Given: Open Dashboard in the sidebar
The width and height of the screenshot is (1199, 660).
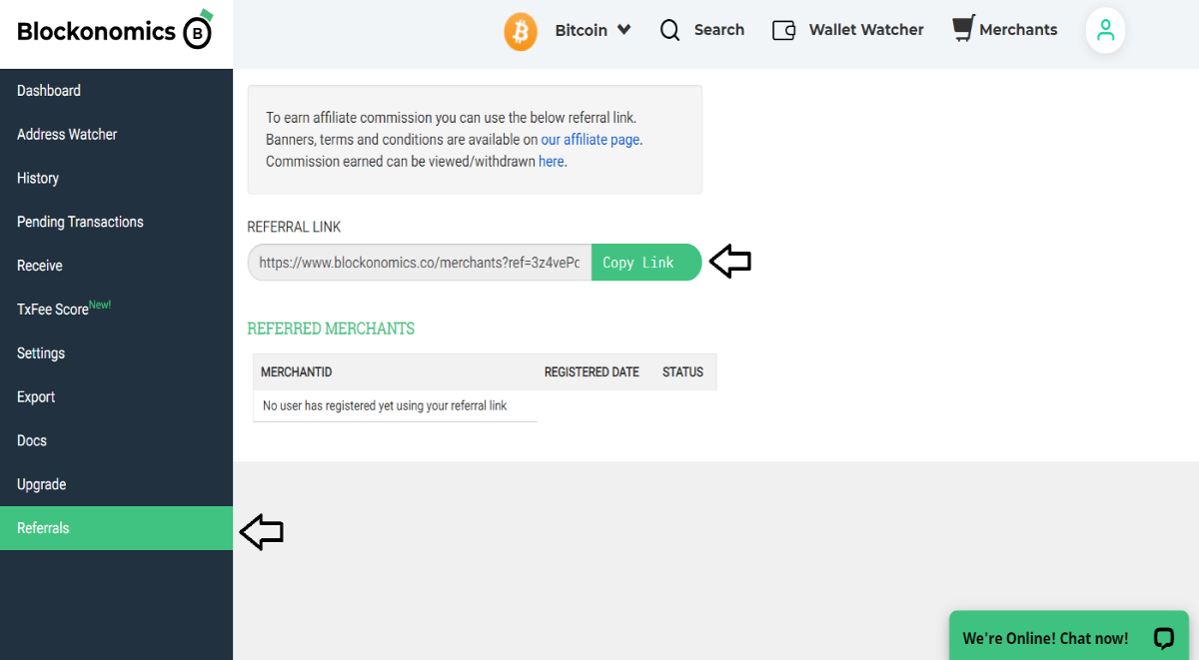Looking at the screenshot, I should pos(116,91).
